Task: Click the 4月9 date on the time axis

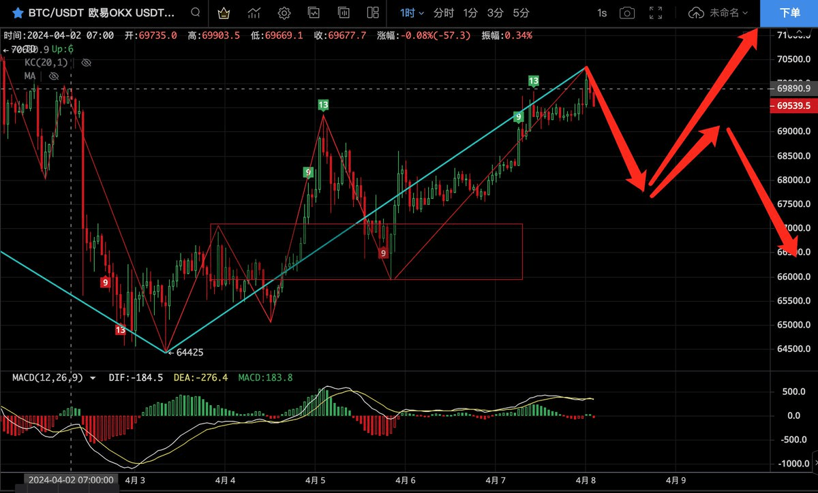Action: coord(676,480)
